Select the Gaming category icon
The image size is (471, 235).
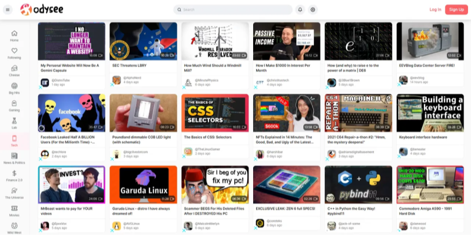[14, 103]
